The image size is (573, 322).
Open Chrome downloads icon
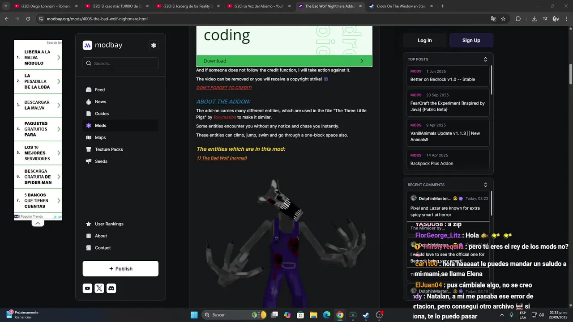coord(534,19)
